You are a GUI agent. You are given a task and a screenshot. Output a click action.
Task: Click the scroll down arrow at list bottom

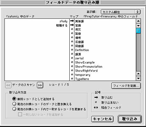click(x=138, y=78)
